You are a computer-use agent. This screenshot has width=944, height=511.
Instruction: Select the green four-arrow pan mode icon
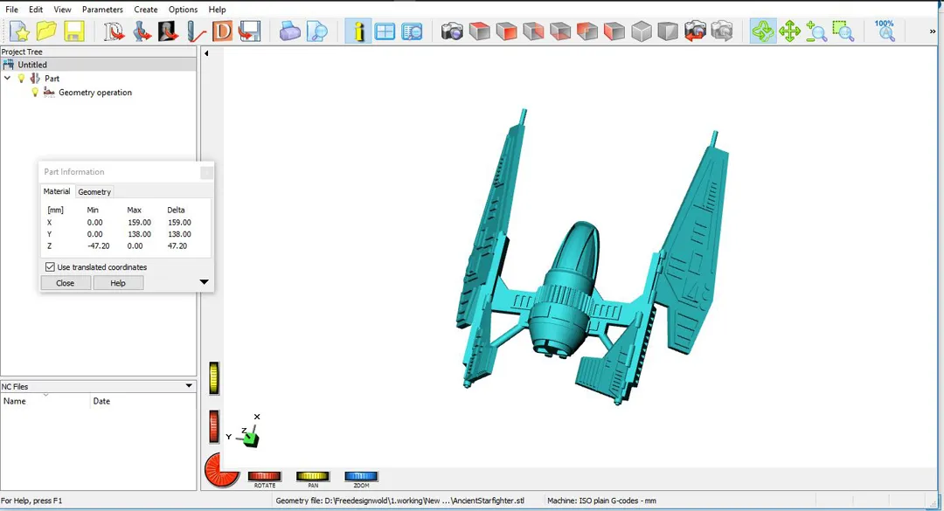[789, 31]
